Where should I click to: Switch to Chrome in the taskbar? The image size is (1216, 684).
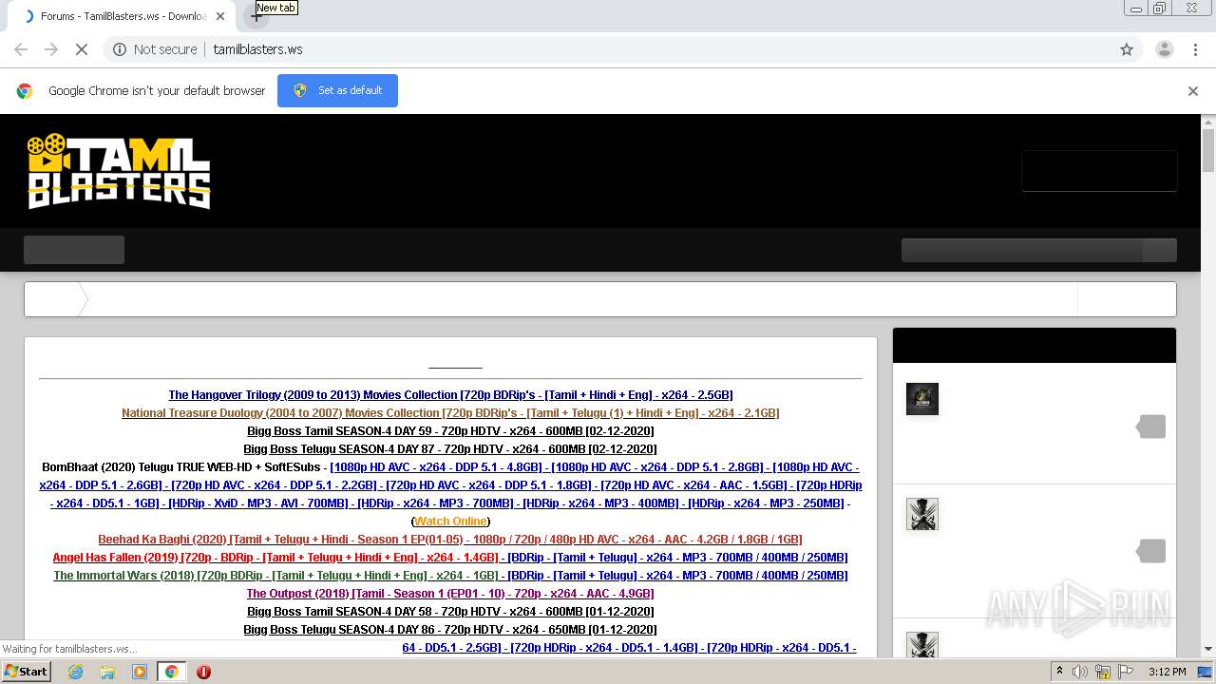pyautogui.click(x=171, y=672)
